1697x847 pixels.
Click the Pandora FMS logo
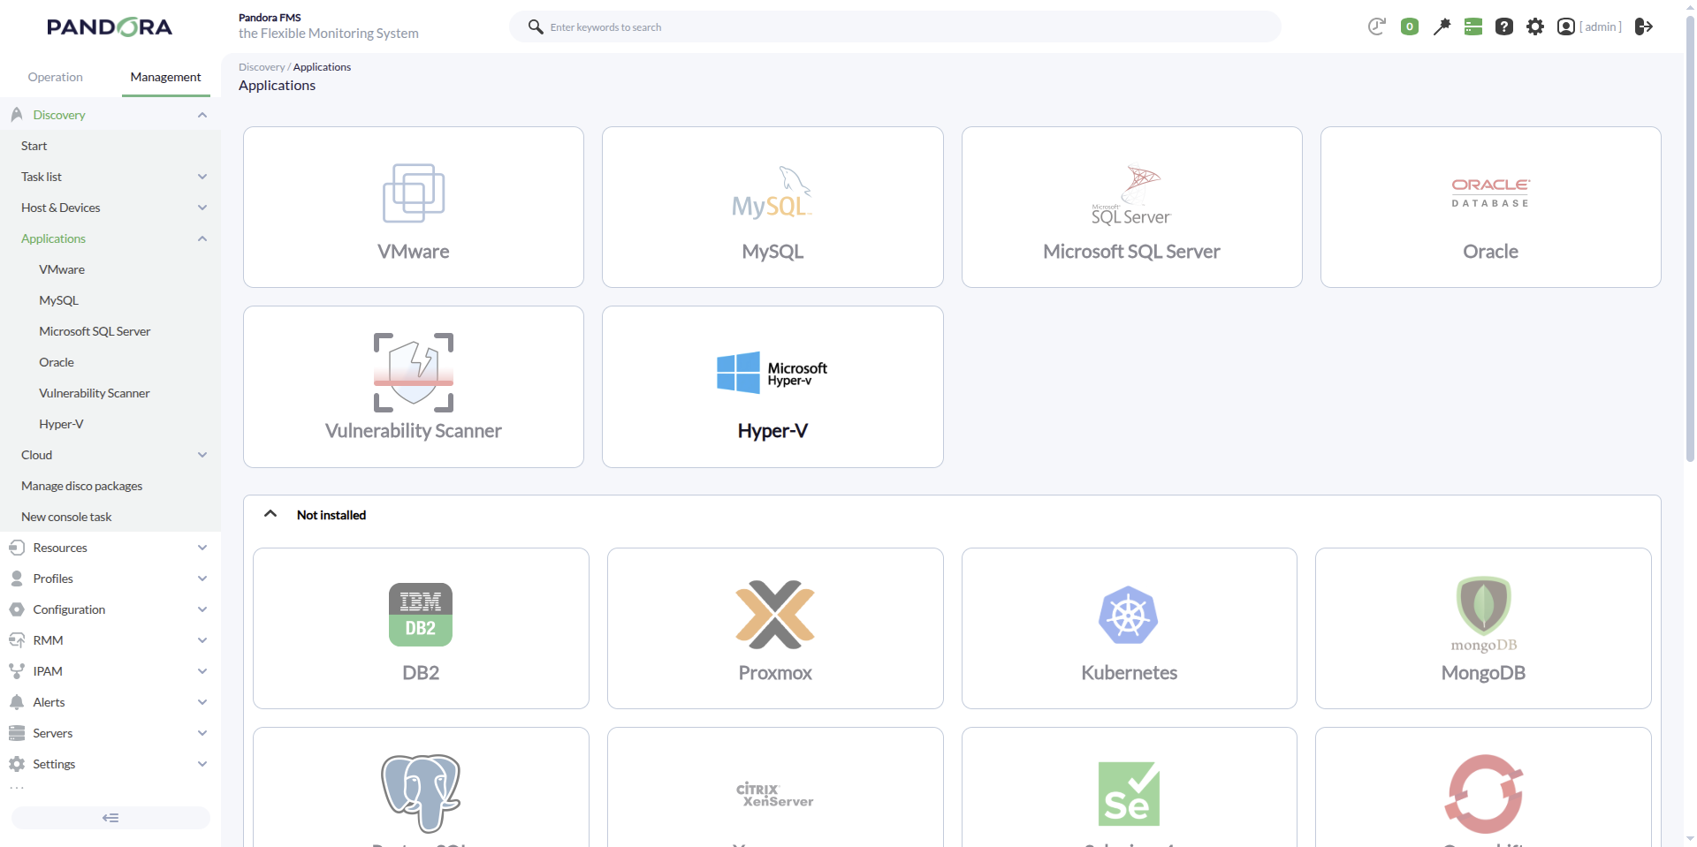click(110, 26)
